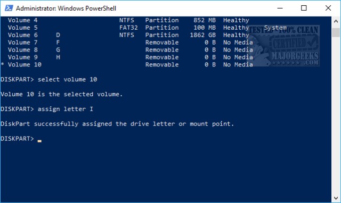Image resolution: width=341 pixels, height=203 pixels.
Task: Click the scrollbar down arrow
Action: (336, 198)
